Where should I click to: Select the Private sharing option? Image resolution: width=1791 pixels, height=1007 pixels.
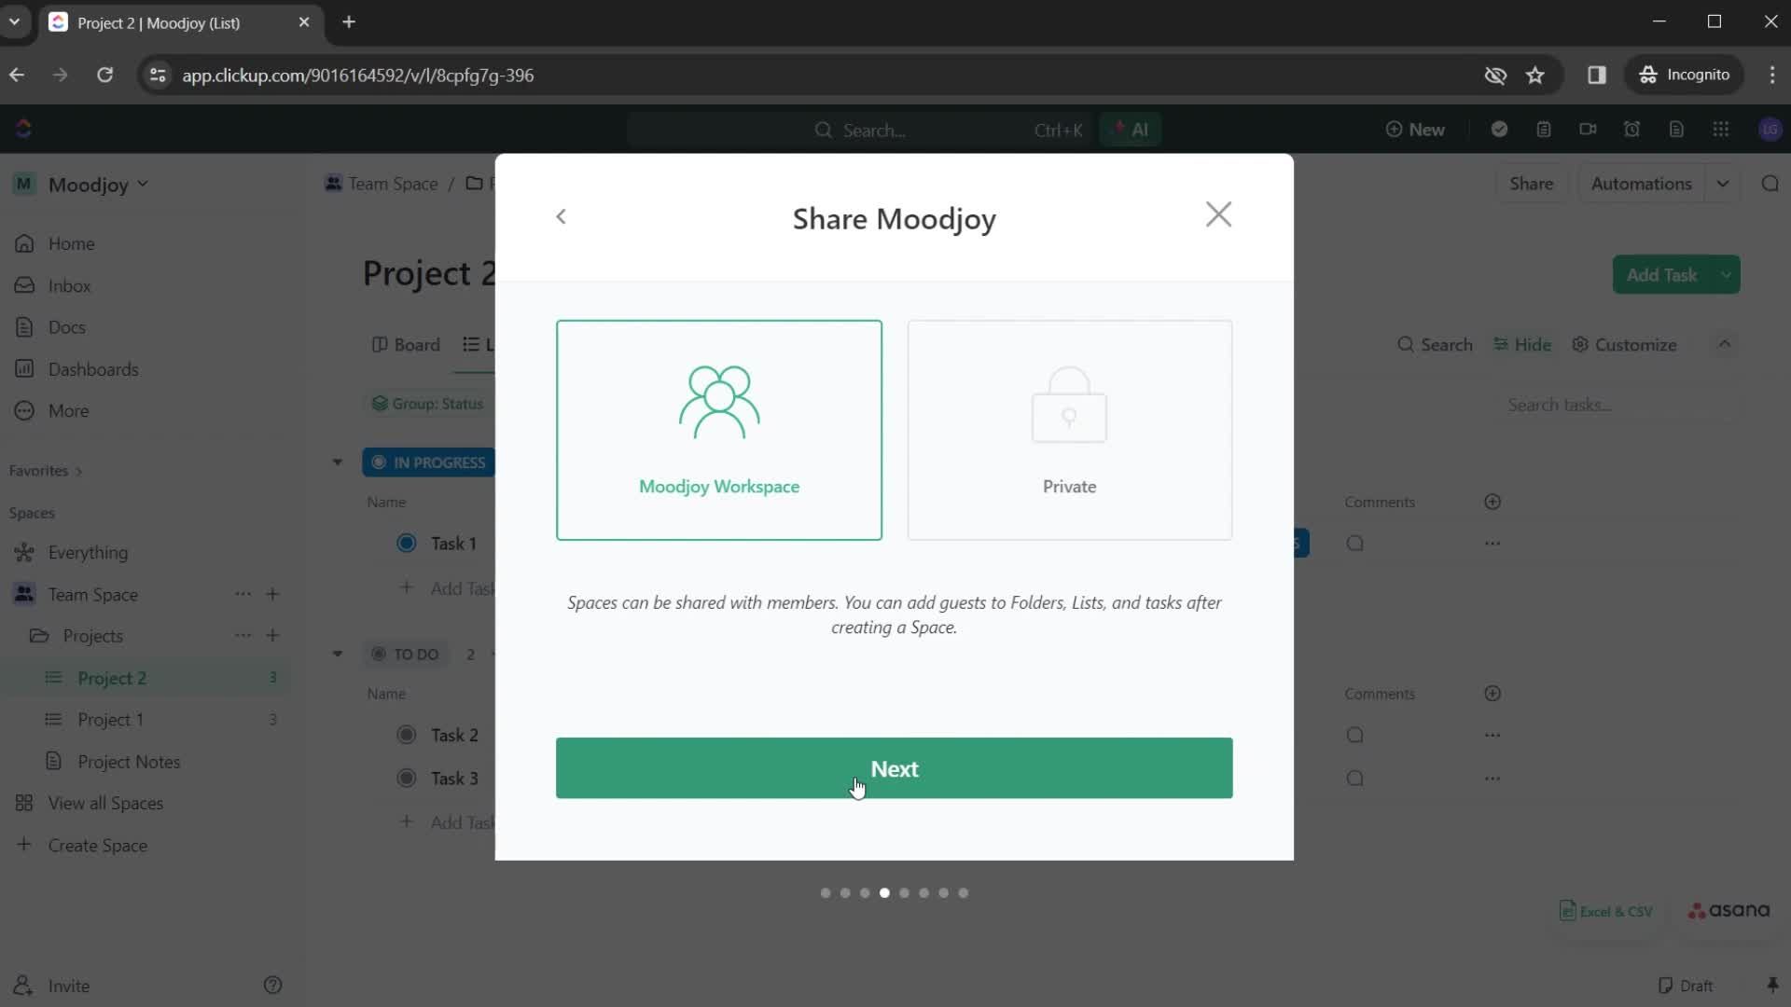1069,429
